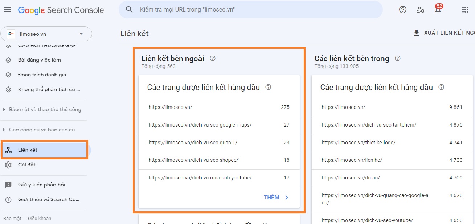
Task: Open the Bảo mật footer link
Action: pos(12,218)
